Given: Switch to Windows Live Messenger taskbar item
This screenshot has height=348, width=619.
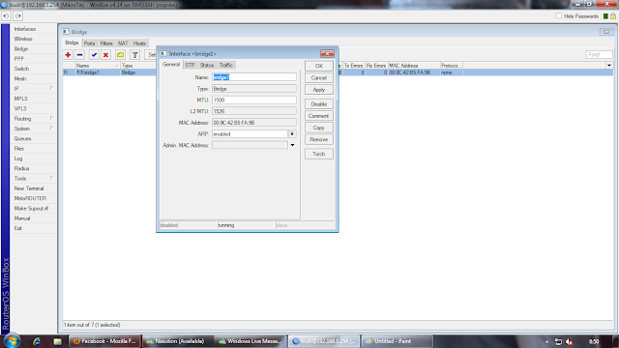Looking at the screenshot, I should [x=251, y=341].
